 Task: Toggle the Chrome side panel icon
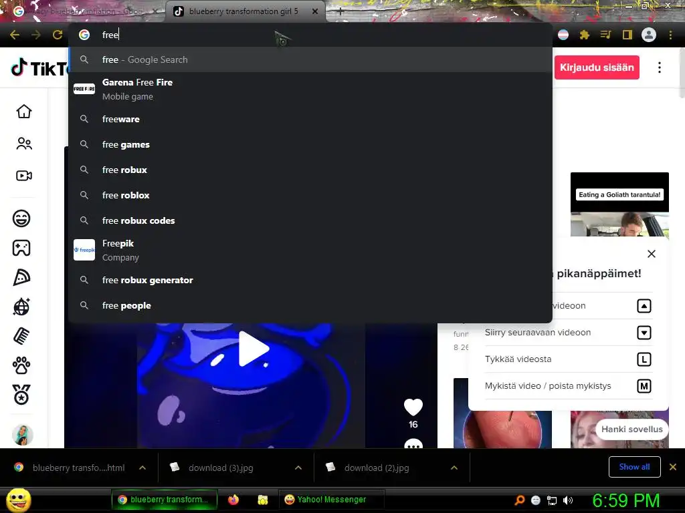pos(627,35)
